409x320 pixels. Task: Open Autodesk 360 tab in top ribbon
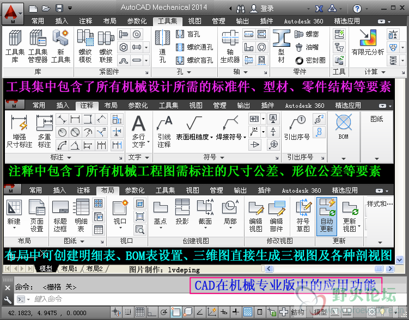coord(304,21)
